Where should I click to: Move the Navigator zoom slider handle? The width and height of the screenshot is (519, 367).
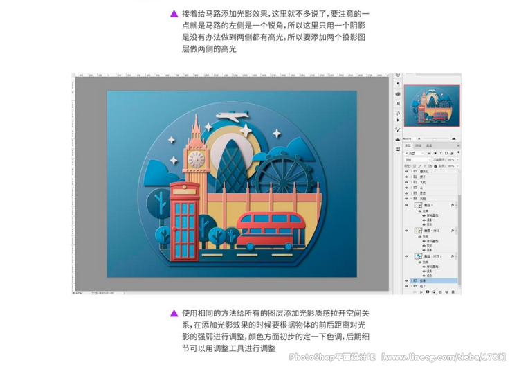(435, 139)
